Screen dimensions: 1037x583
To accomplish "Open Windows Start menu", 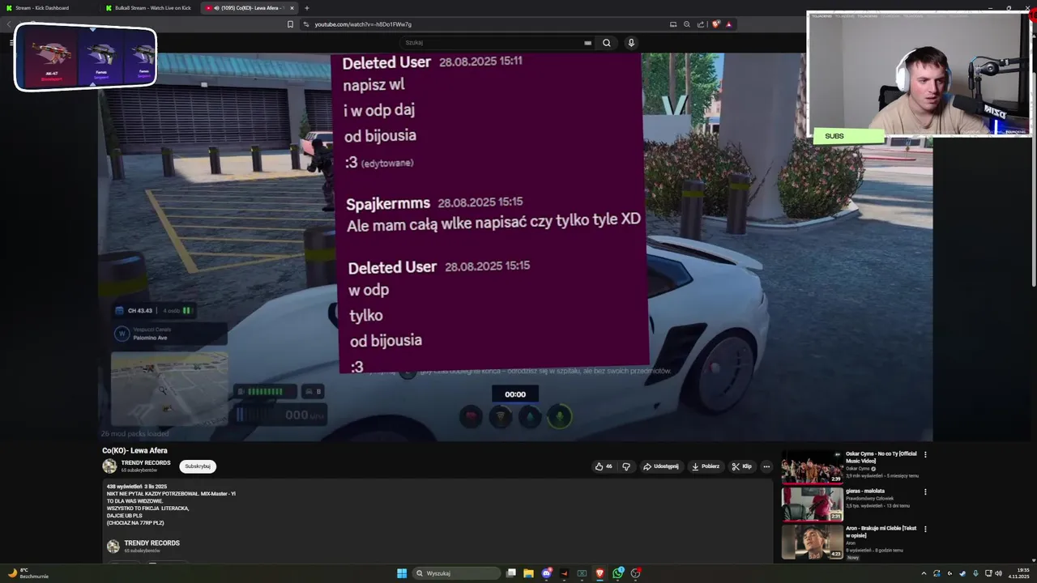I will point(402,573).
